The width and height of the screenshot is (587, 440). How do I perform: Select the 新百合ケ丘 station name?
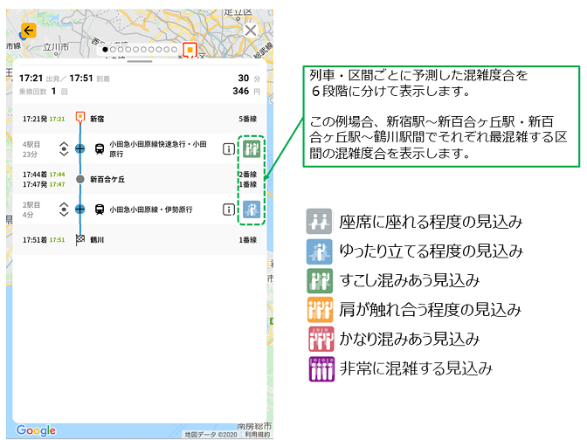[x=107, y=180]
